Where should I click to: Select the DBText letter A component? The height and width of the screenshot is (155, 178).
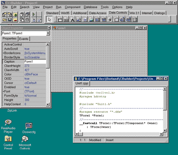pyautogui.click(x=72, y=19)
